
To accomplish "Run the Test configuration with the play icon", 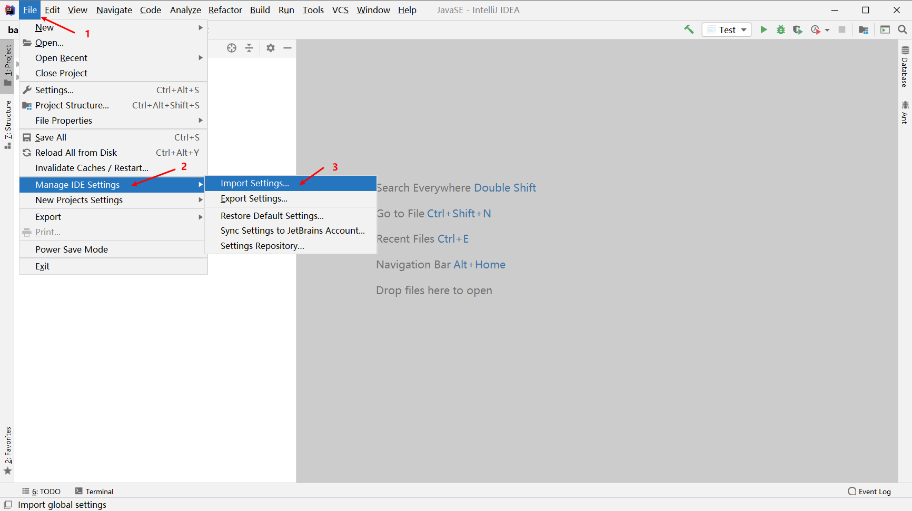I will pyautogui.click(x=764, y=29).
